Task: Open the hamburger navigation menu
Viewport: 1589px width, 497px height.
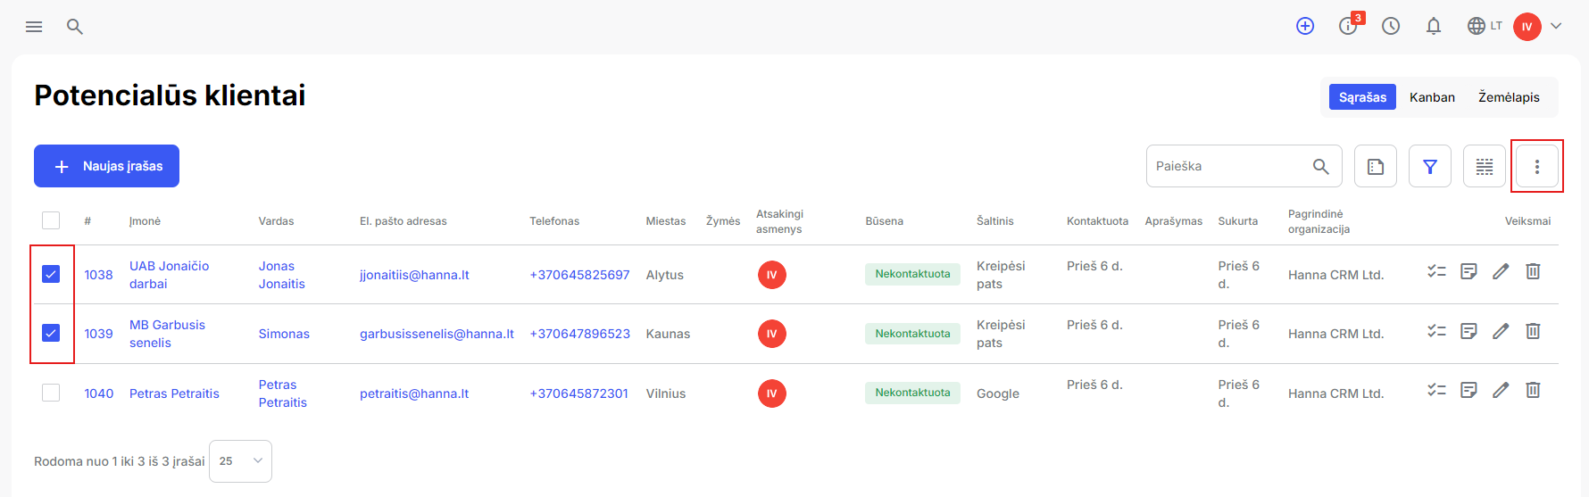Action: click(34, 27)
